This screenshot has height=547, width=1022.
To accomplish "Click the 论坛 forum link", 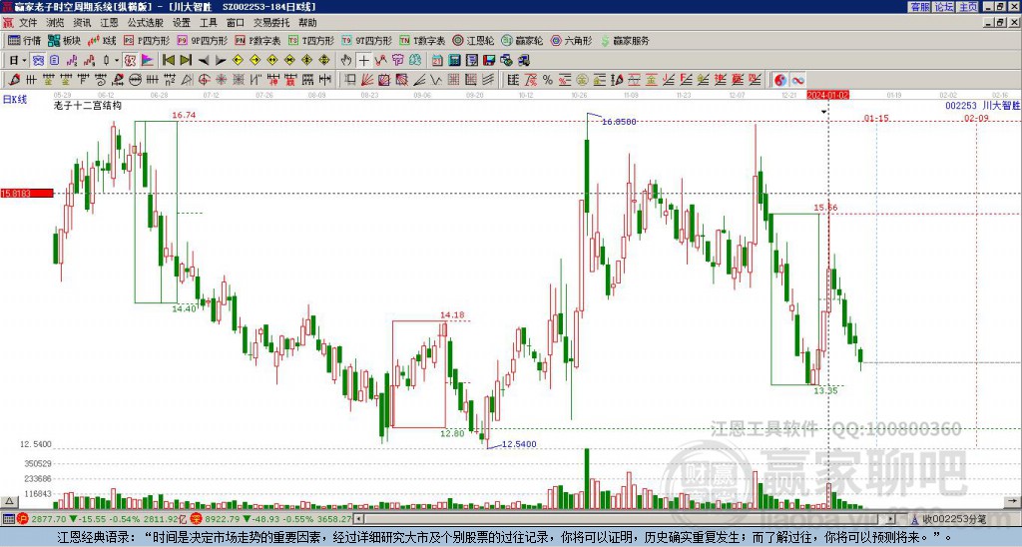I will click(x=944, y=7).
